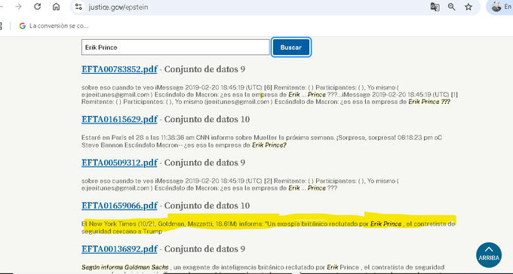Open site information icon in address bar

pyautogui.click(x=78, y=7)
